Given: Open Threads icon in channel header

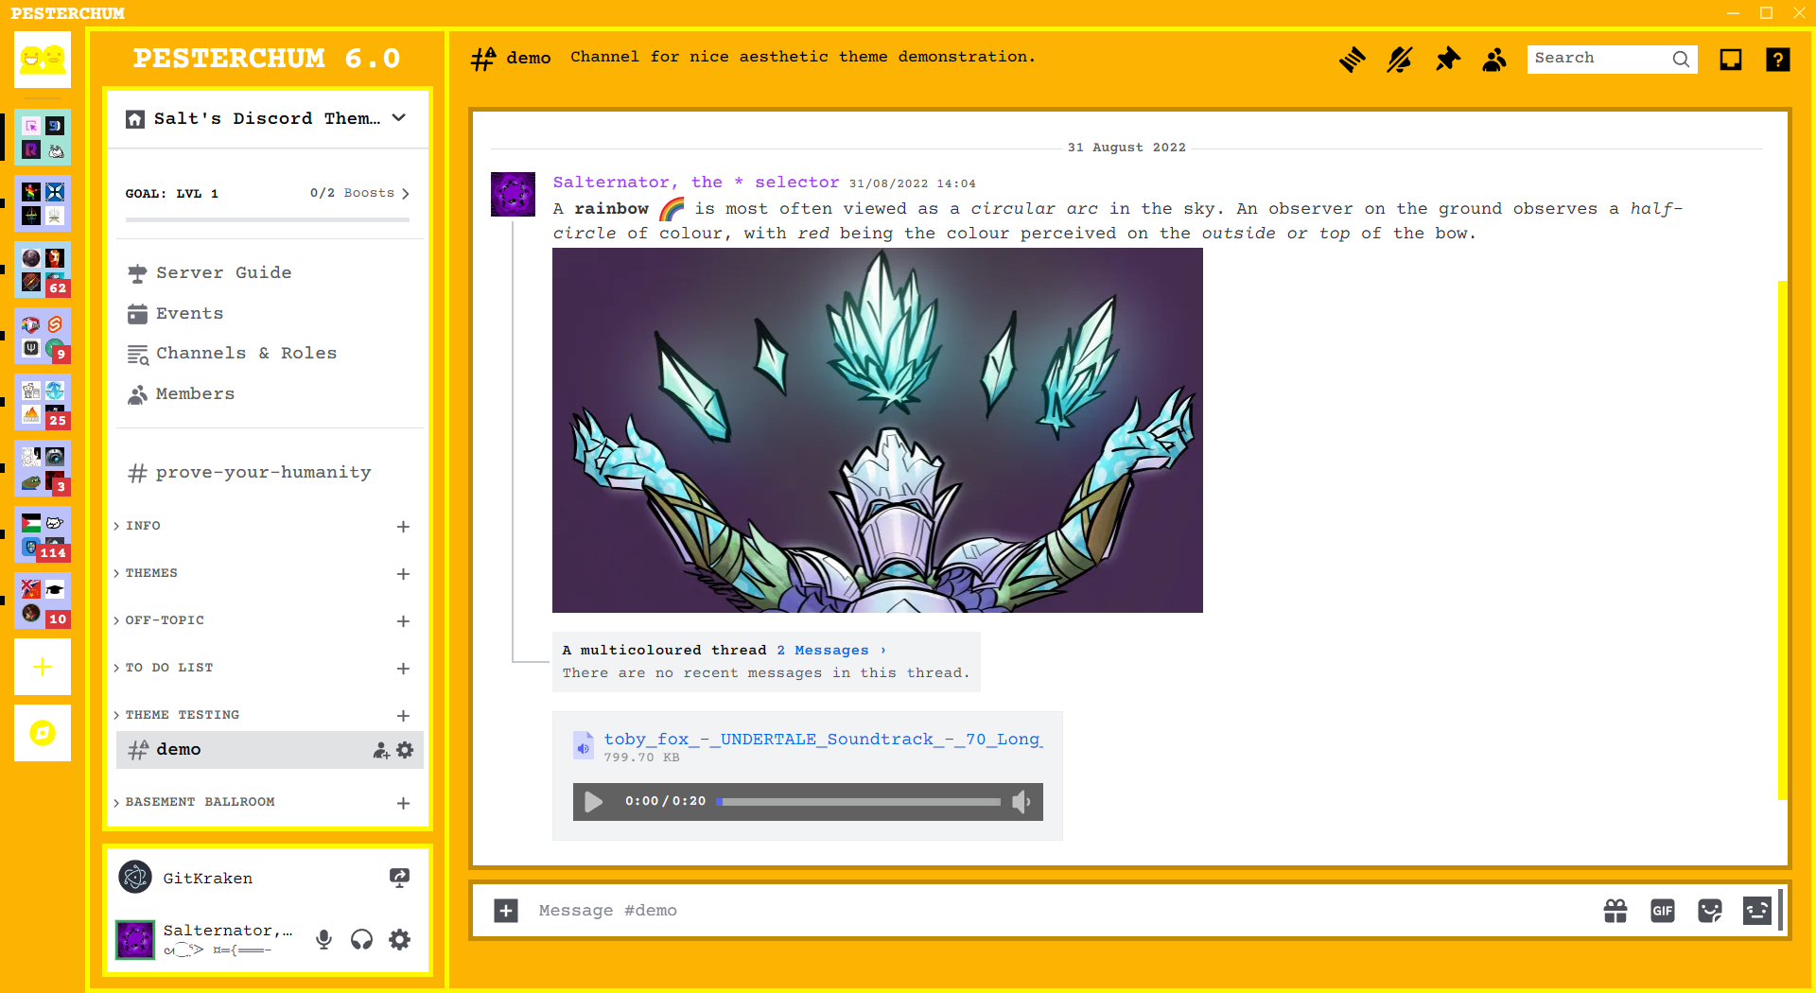Looking at the screenshot, I should click(1353, 60).
